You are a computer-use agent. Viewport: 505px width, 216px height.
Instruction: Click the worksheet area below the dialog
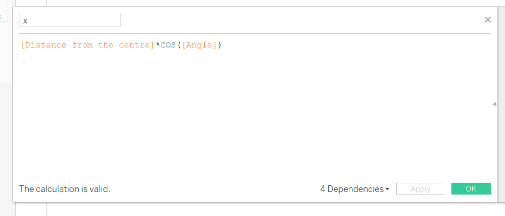pyautogui.click(x=255, y=210)
